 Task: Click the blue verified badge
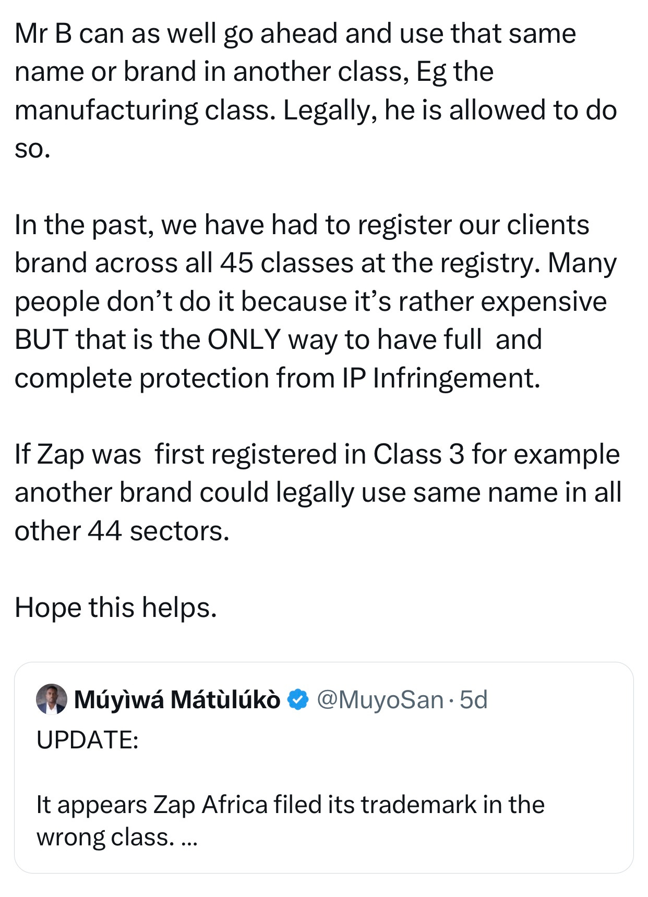point(298,699)
